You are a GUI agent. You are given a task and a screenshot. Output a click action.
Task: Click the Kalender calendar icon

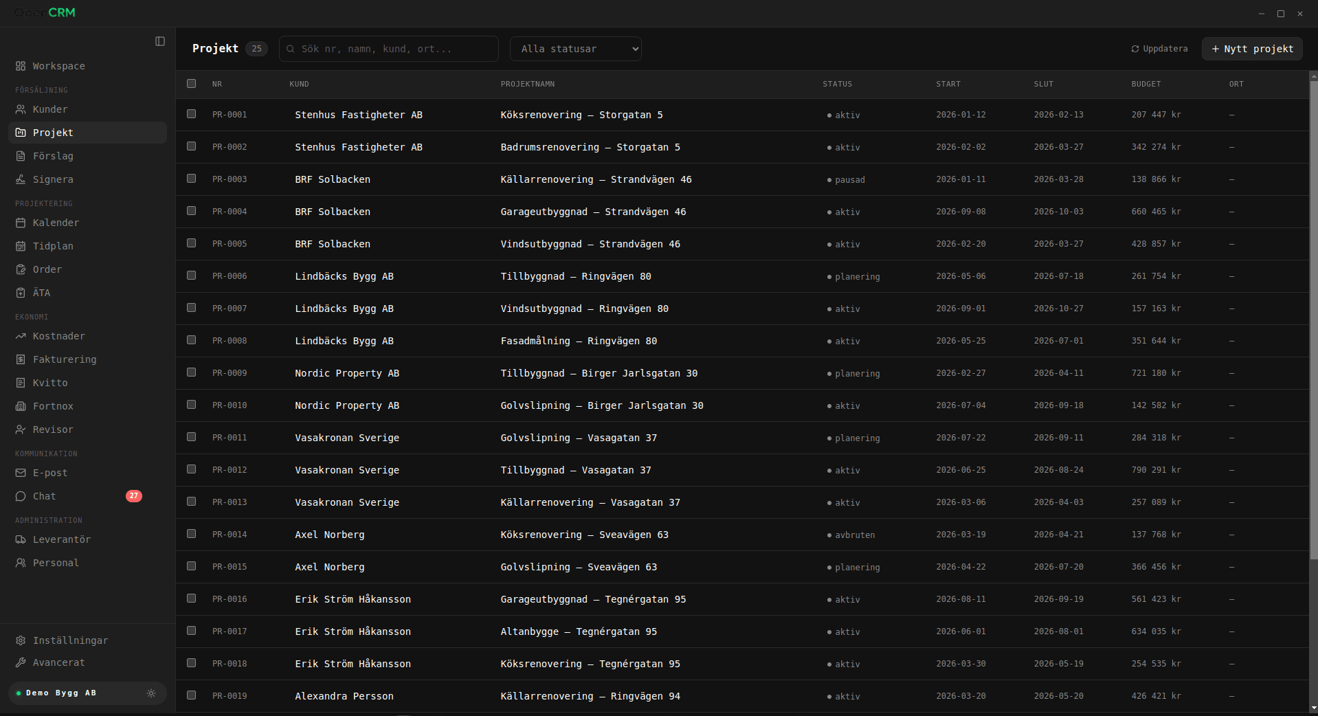21,223
